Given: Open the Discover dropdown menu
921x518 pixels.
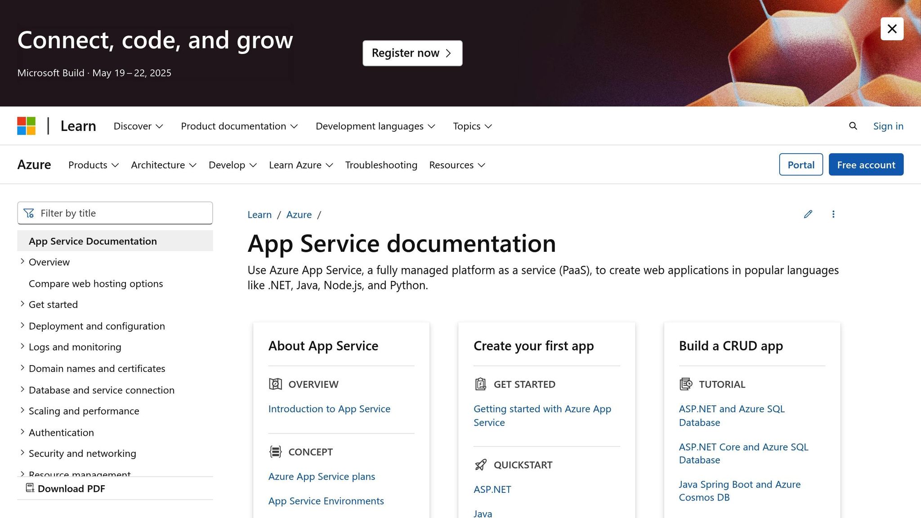Looking at the screenshot, I should 138,126.
